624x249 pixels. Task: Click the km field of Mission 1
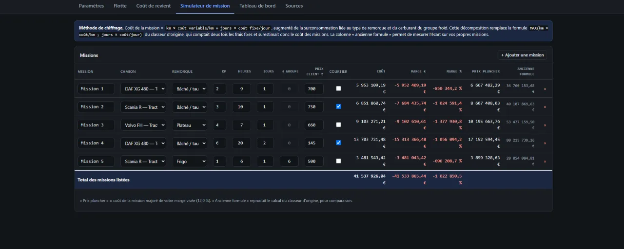[219, 89]
